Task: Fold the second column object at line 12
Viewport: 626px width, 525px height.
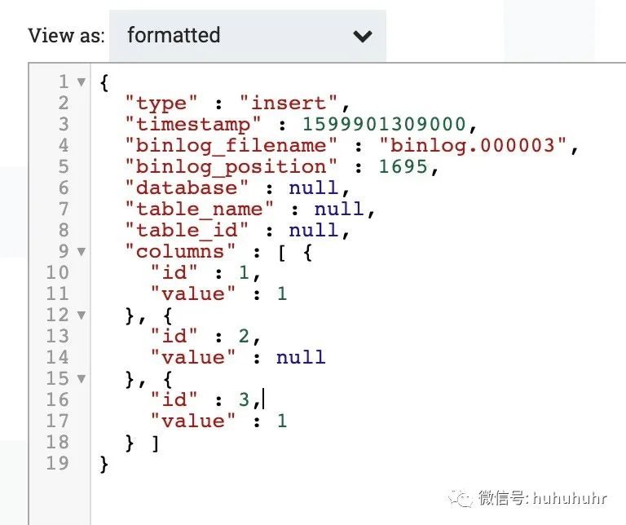Action: (x=81, y=315)
